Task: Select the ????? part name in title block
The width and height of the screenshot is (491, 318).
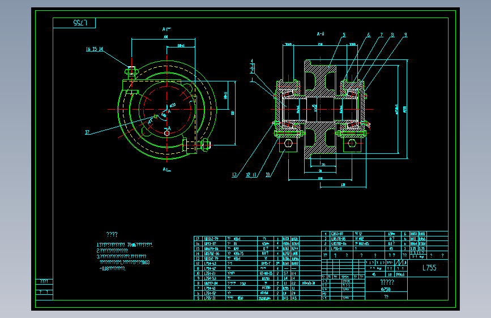Action: pyautogui.click(x=387, y=282)
